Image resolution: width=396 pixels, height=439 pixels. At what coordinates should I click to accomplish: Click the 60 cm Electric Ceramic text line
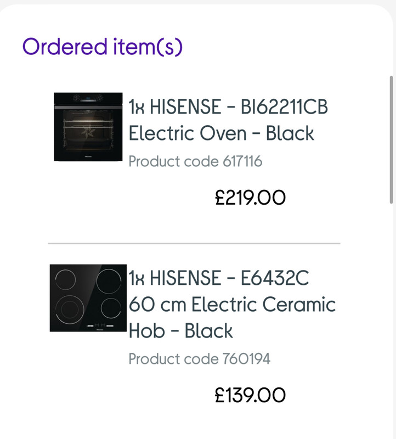pyautogui.click(x=232, y=305)
